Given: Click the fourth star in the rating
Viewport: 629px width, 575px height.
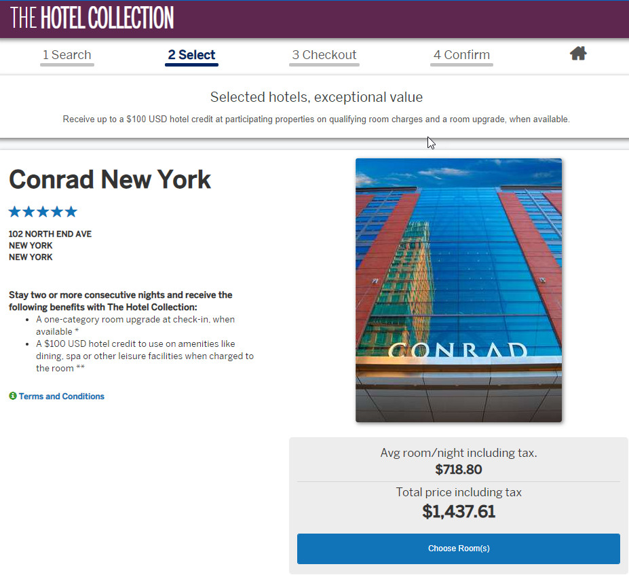Looking at the screenshot, I should pyautogui.click(x=56, y=211).
